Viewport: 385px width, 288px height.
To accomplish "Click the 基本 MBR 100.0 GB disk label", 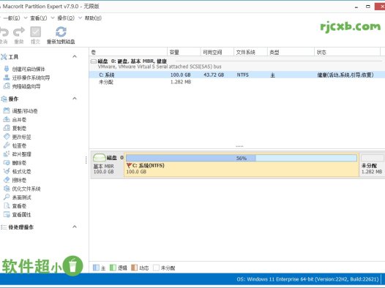I will (104, 169).
